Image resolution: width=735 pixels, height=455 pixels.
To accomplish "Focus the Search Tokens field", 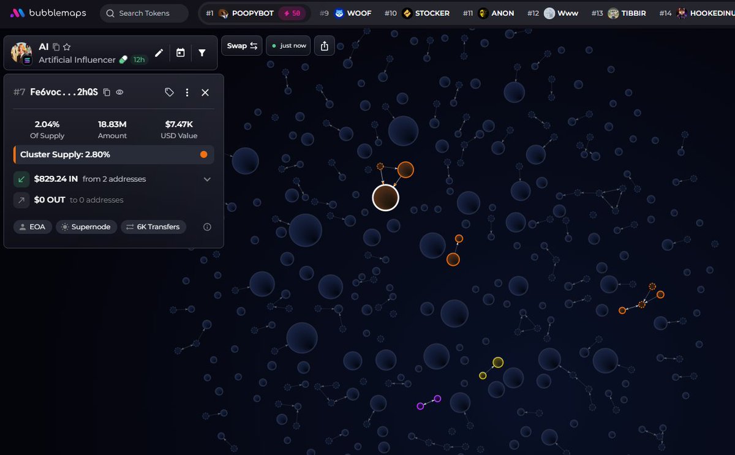I will pos(145,13).
